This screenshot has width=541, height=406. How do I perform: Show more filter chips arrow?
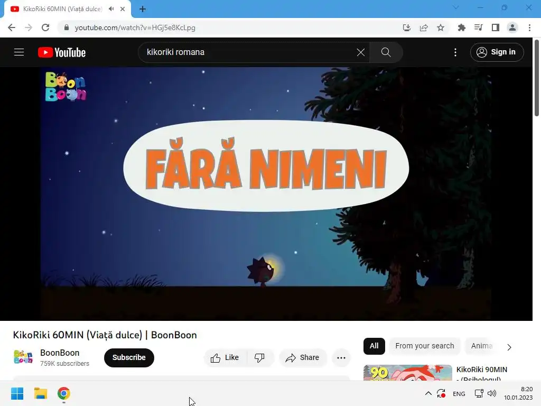click(x=509, y=347)
